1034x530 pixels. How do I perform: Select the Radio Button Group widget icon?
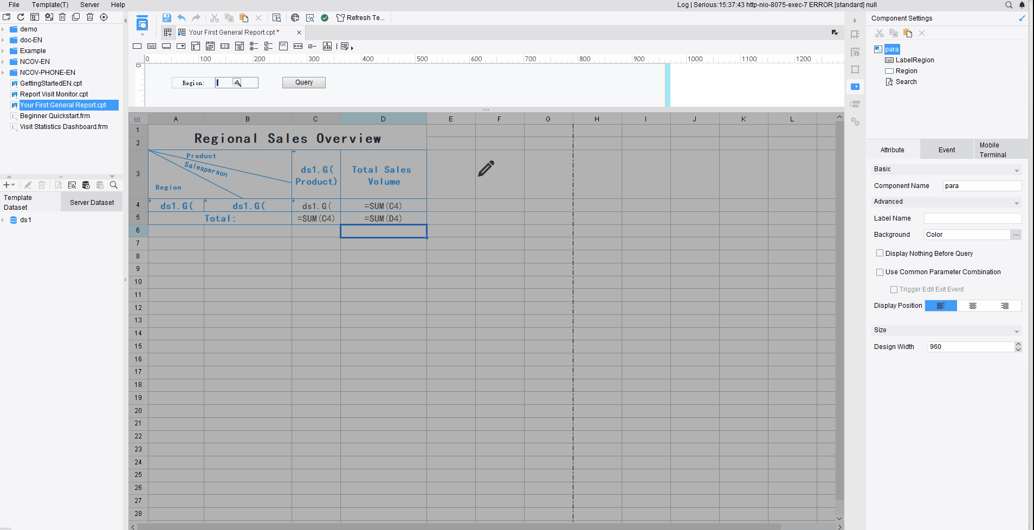click(254, 47)
